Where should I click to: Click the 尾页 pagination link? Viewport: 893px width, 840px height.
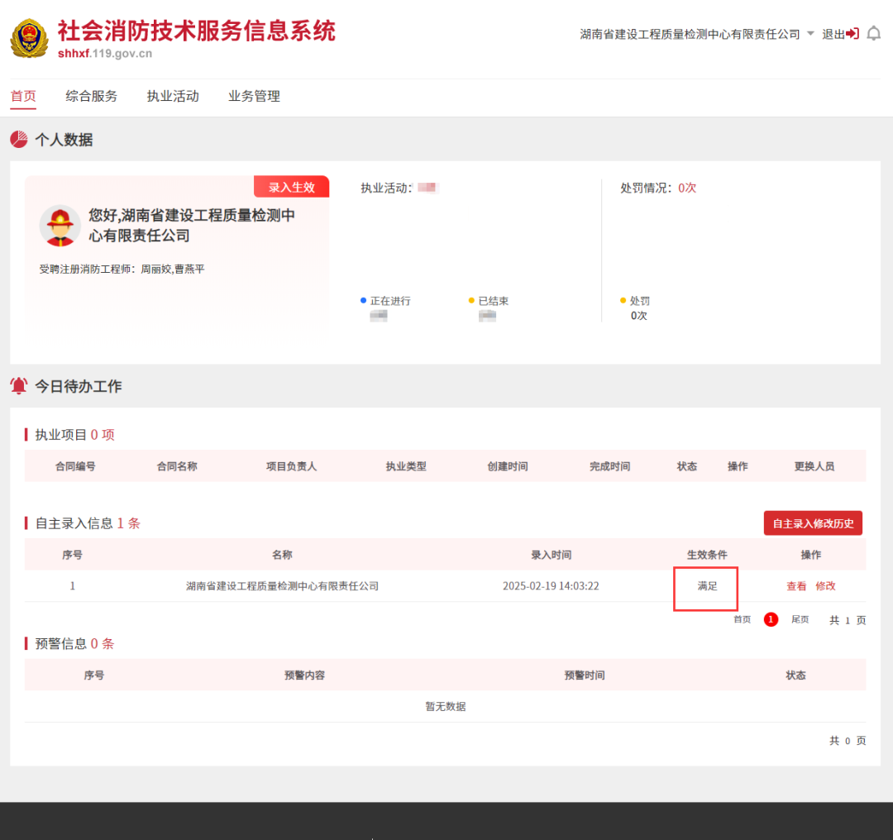tap(800, 619)
